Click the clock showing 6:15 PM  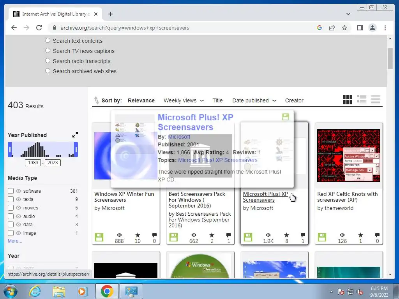click(x=379, y=288)
